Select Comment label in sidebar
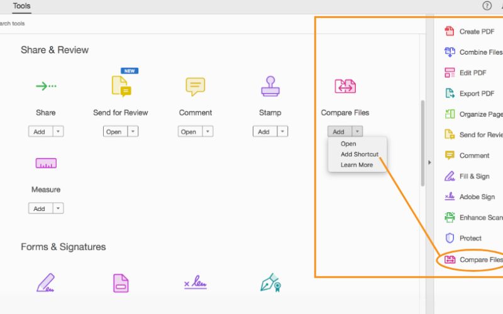 (x=475, y=155)
